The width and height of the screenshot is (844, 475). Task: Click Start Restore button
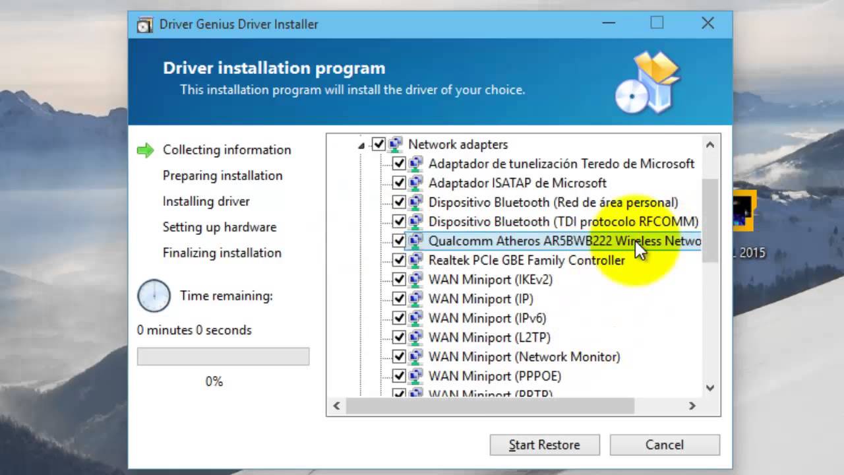point(545,445)
